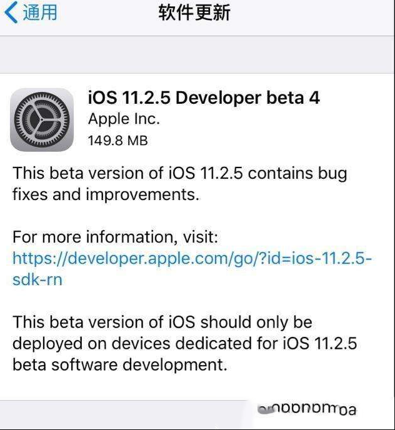Click the Settings gear app icon
The width and height of the screenshot is (395, 430).
42,119
